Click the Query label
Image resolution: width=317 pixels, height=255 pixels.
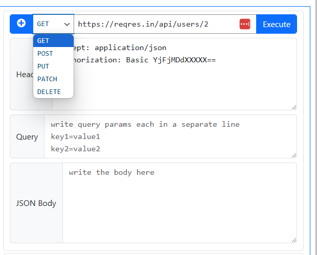[27, 137]
